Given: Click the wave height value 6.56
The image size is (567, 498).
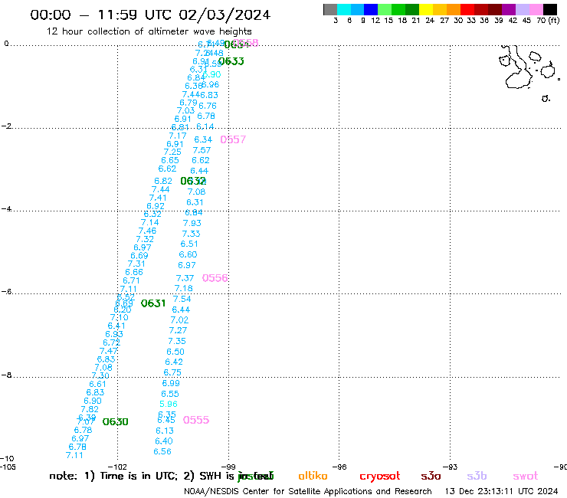Looking at the screenshot, I should point(162,451).
